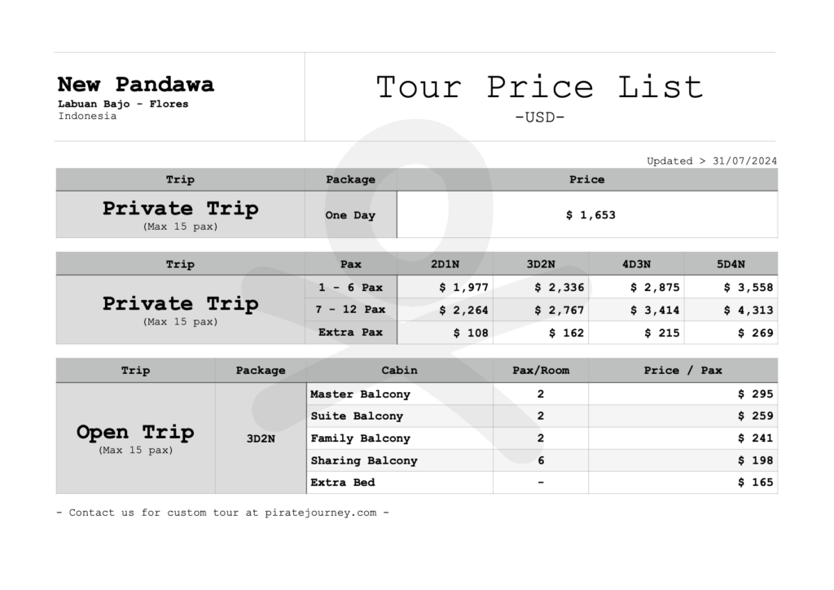
Task: Click the 7 - 12 Pax row label
Action: tap(350, 309)
